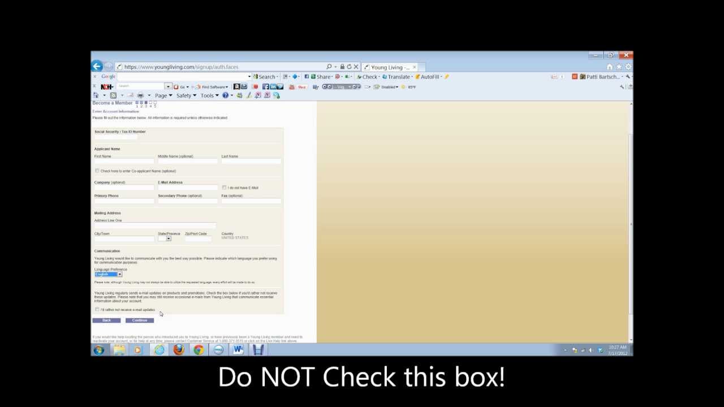Click the Primary Phone input field

tap(124, 201)
